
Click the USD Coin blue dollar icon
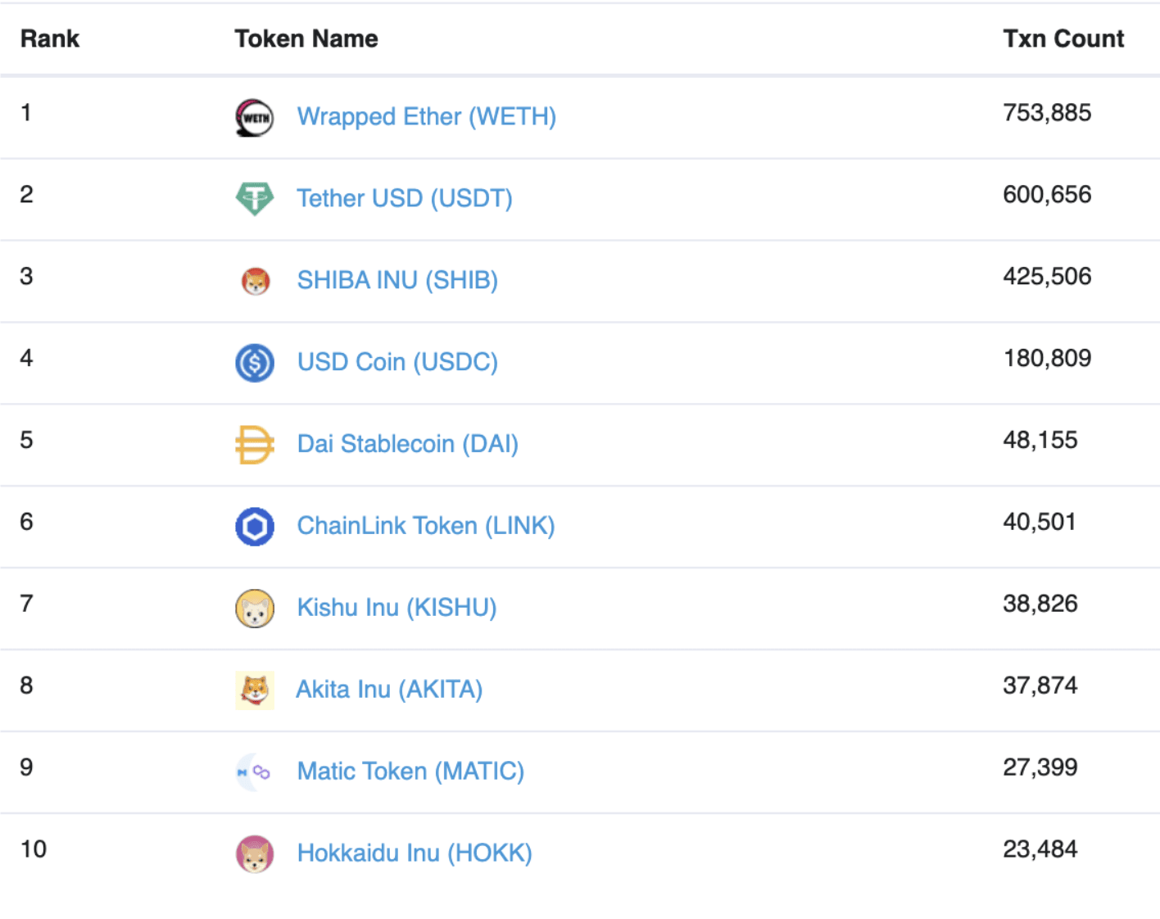tap(255, 363)
